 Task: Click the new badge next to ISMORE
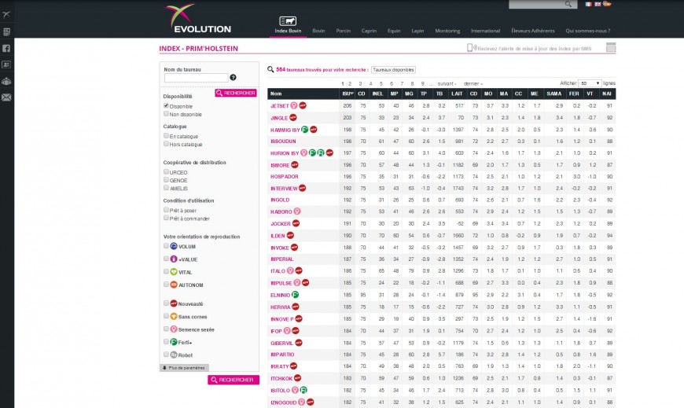[295, 164]
